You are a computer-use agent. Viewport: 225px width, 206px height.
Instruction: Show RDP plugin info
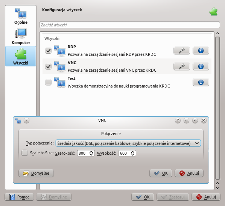tap(201, 51)
